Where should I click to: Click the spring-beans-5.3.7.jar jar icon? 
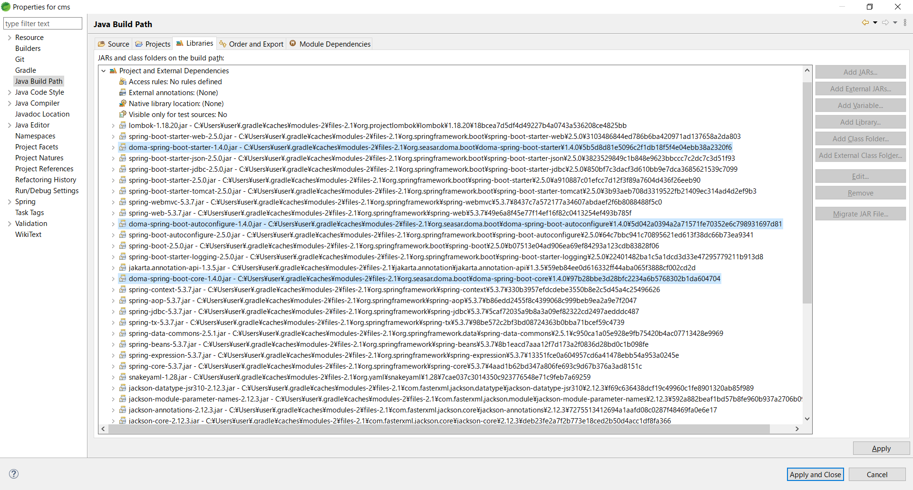click(123, 344)
